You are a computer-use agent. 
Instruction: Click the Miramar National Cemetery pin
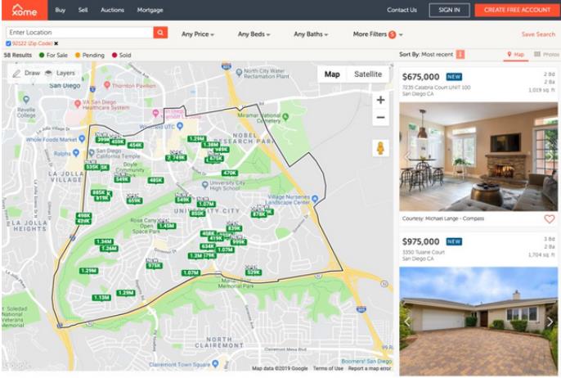(x=285, y=117)
